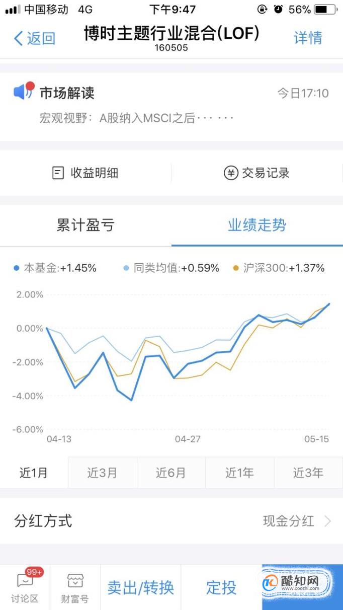Switch to the 业绩走势 tab
Image resolution: width=343 pixels, height=610 pixels.
257,225
